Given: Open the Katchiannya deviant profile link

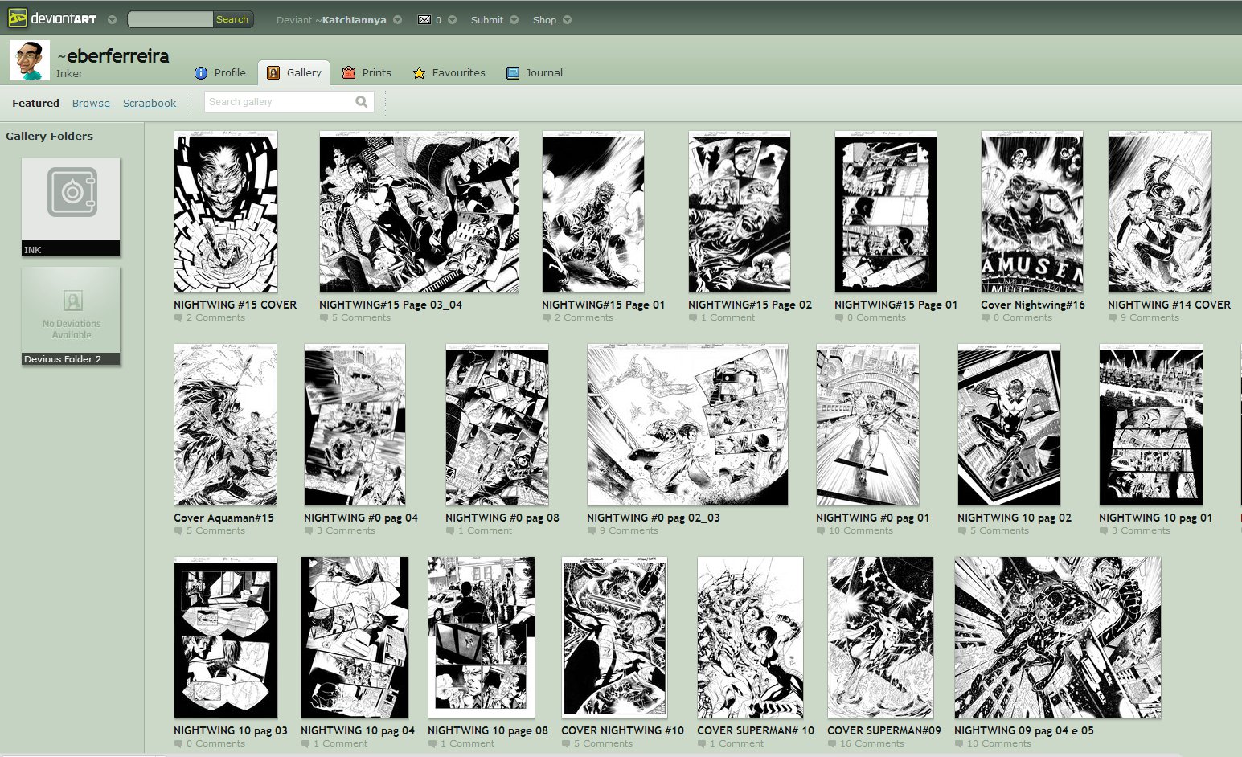Looking at the screenshot, I should [x=354, y=20].
